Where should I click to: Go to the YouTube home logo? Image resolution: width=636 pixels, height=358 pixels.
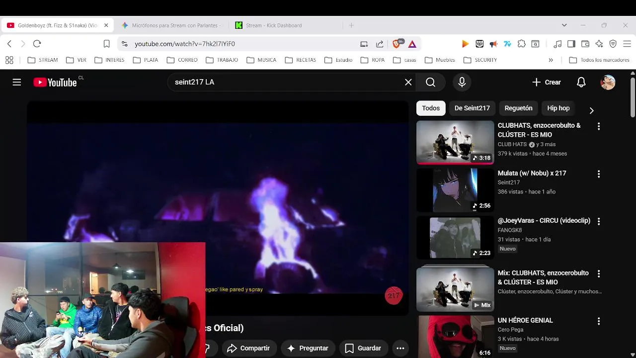[x=55, y=83]
